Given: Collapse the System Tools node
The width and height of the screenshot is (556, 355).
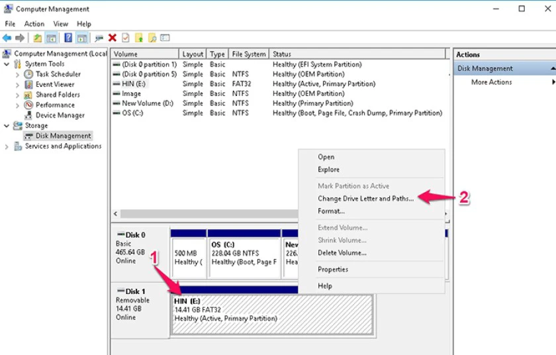Looking at the screenshot, I should pos(7,64).
